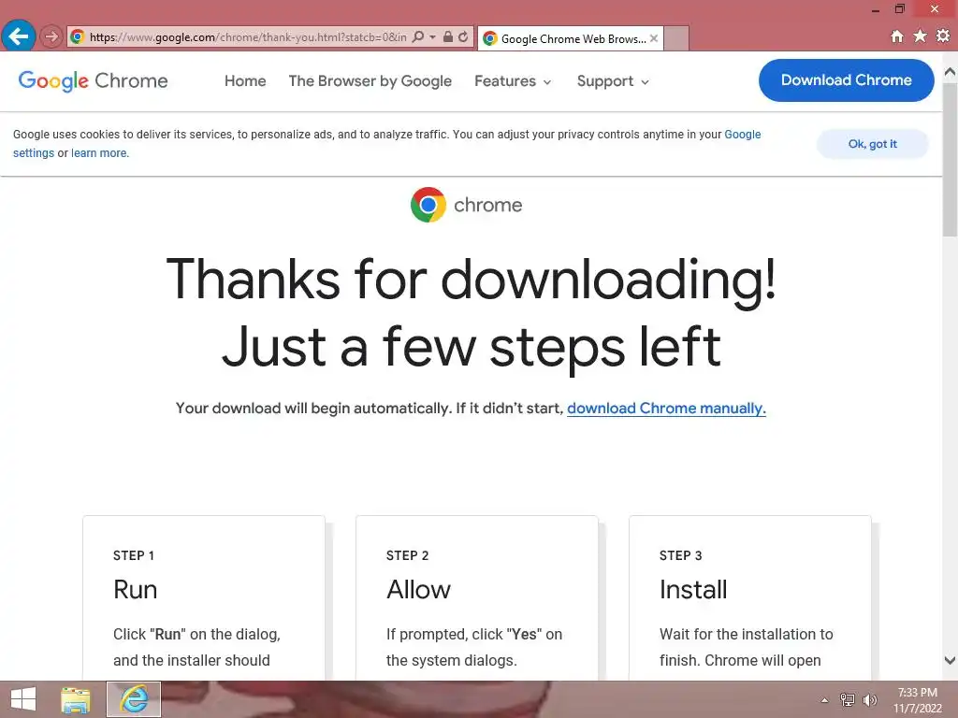
Task: Open a new tab next to the Chrome tab
Action: [x=676, y=38]
